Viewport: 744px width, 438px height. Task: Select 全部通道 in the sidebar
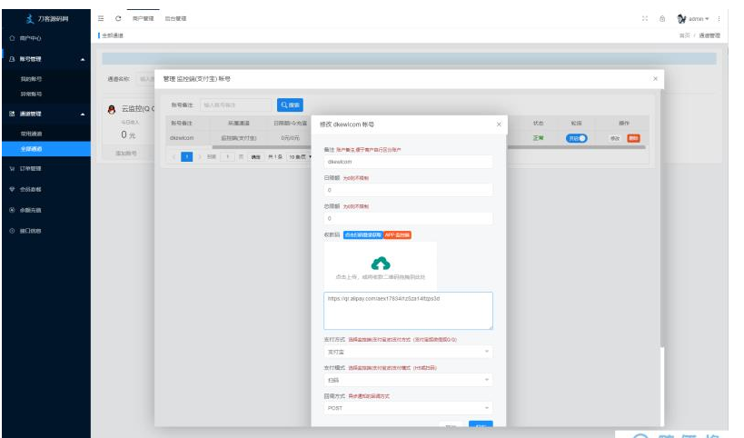[32, 148]
